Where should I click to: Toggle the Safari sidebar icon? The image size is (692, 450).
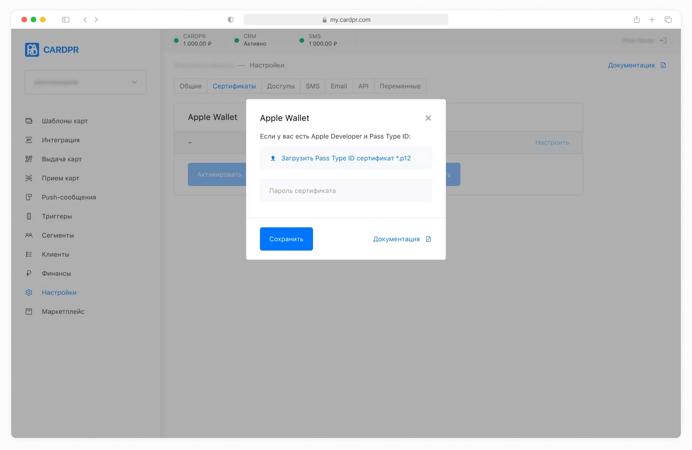point(66,20)
